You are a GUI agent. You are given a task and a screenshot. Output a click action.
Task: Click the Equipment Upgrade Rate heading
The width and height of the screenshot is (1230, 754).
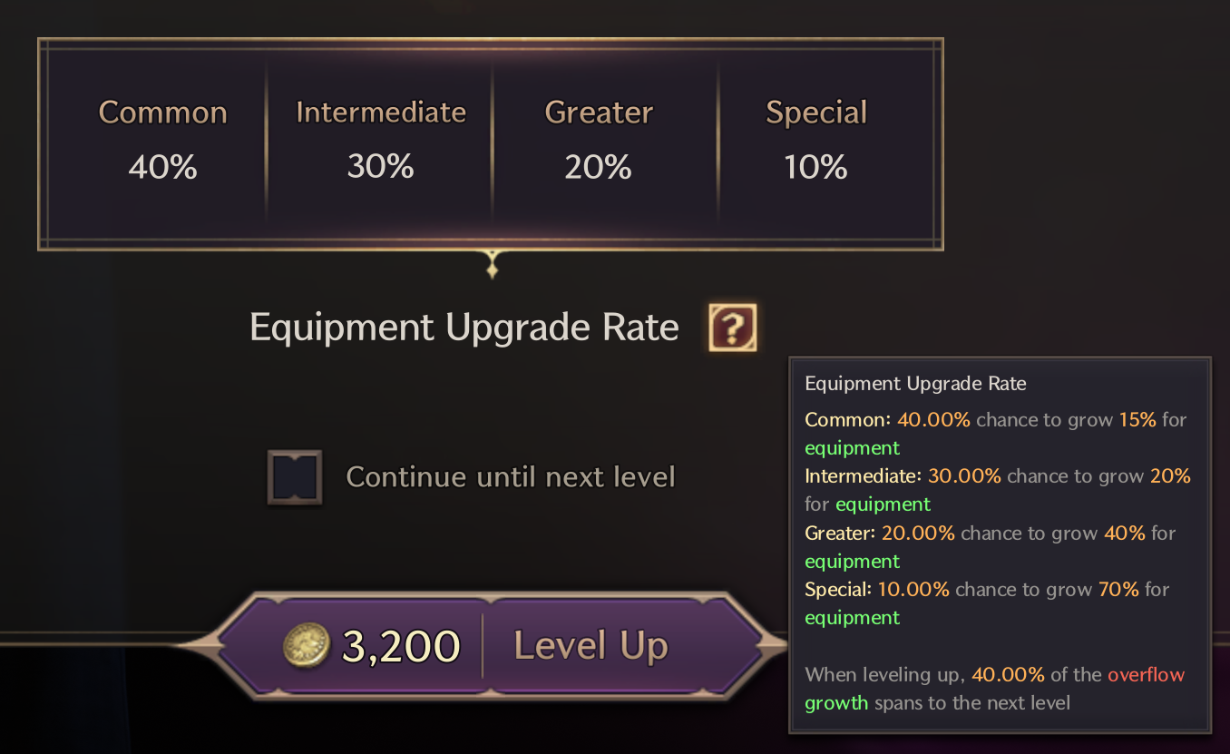coord(464,328)
